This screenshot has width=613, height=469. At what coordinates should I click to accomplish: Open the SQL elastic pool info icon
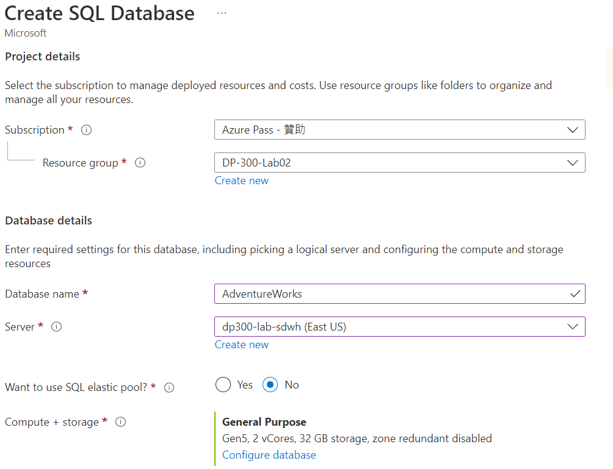point(169,388)
